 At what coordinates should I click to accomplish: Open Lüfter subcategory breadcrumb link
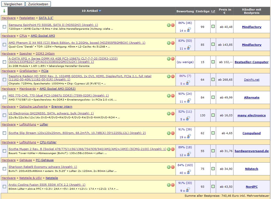[44, 125]
